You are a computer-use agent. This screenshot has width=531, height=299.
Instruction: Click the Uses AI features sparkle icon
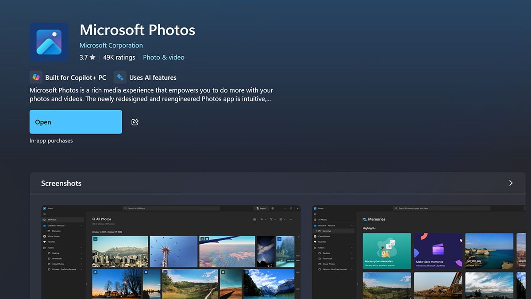pos(119,77)
